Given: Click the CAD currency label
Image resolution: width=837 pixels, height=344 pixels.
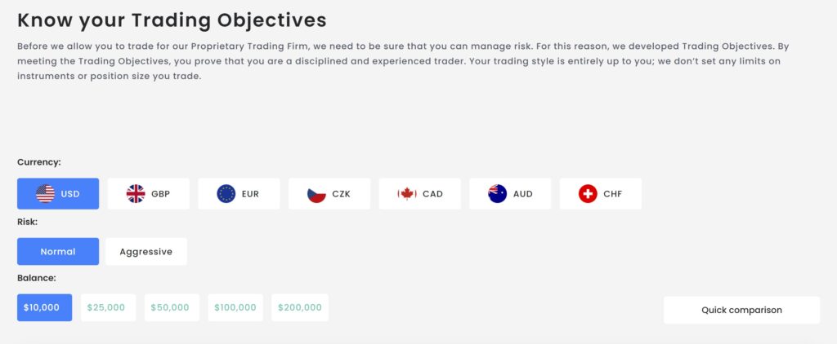Looking at the screenshot, I should pyautogui.click(x=432, y=194).
